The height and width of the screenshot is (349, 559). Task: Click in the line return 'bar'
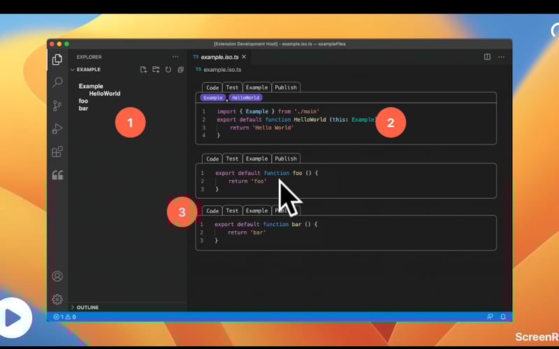[x=247, y=232]
